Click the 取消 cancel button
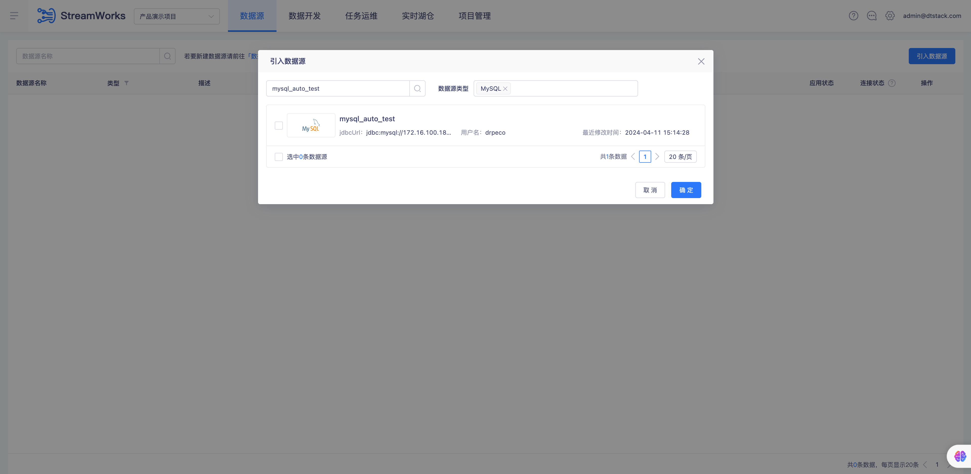Screen dimensions: 971x474 click(x=650, y=190)
